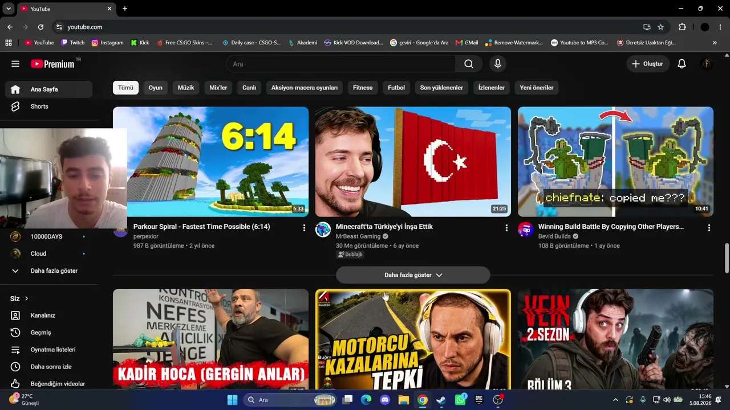Go to 'Ana Sayfa' in sidebar
The height and width of the screenshot is (410, 730).
click(x=48, y=89)
